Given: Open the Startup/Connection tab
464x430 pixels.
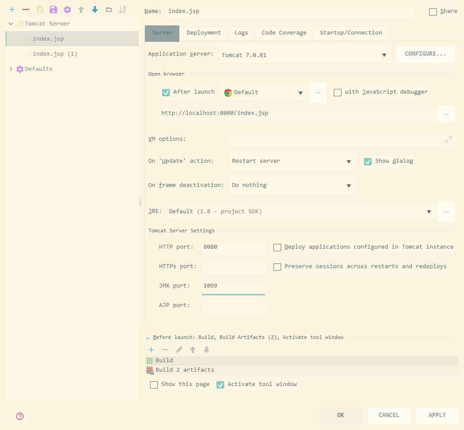Looking at the screenshot, I should (351, 33).
